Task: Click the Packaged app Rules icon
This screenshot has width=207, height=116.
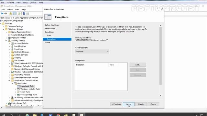Action: 18,95
